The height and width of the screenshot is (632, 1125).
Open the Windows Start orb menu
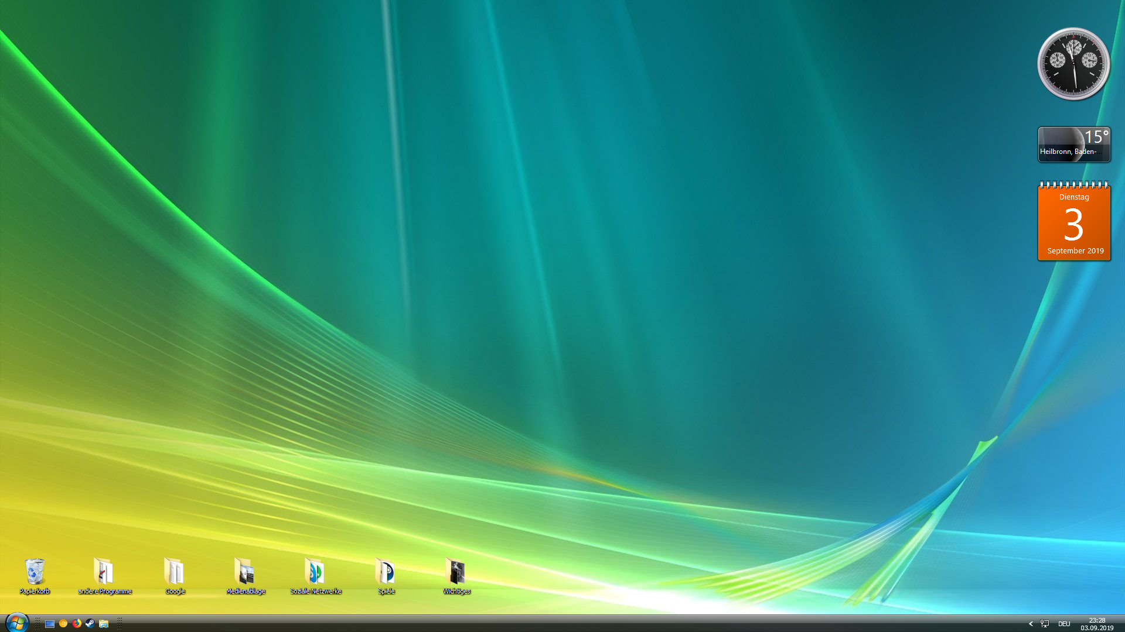coord(16,623)
